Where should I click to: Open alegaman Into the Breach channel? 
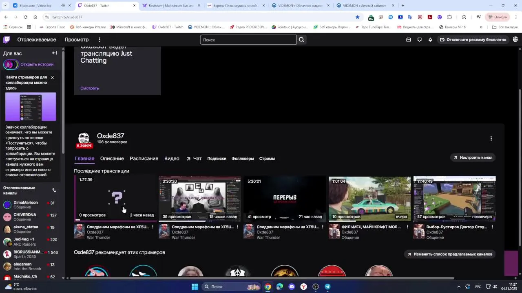(31, 267)
